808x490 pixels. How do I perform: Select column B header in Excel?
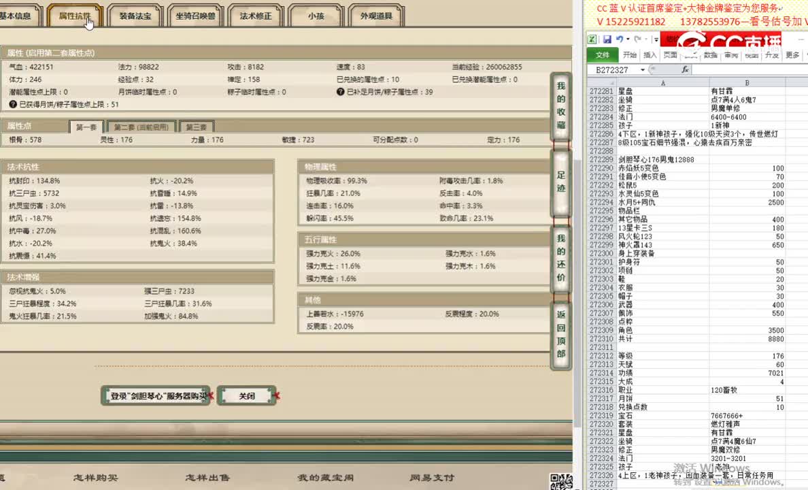[x=747, y=82]
